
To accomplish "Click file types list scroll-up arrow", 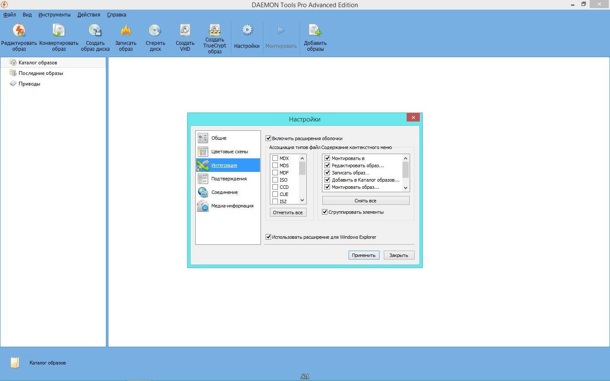I will (x=302, y=158).
